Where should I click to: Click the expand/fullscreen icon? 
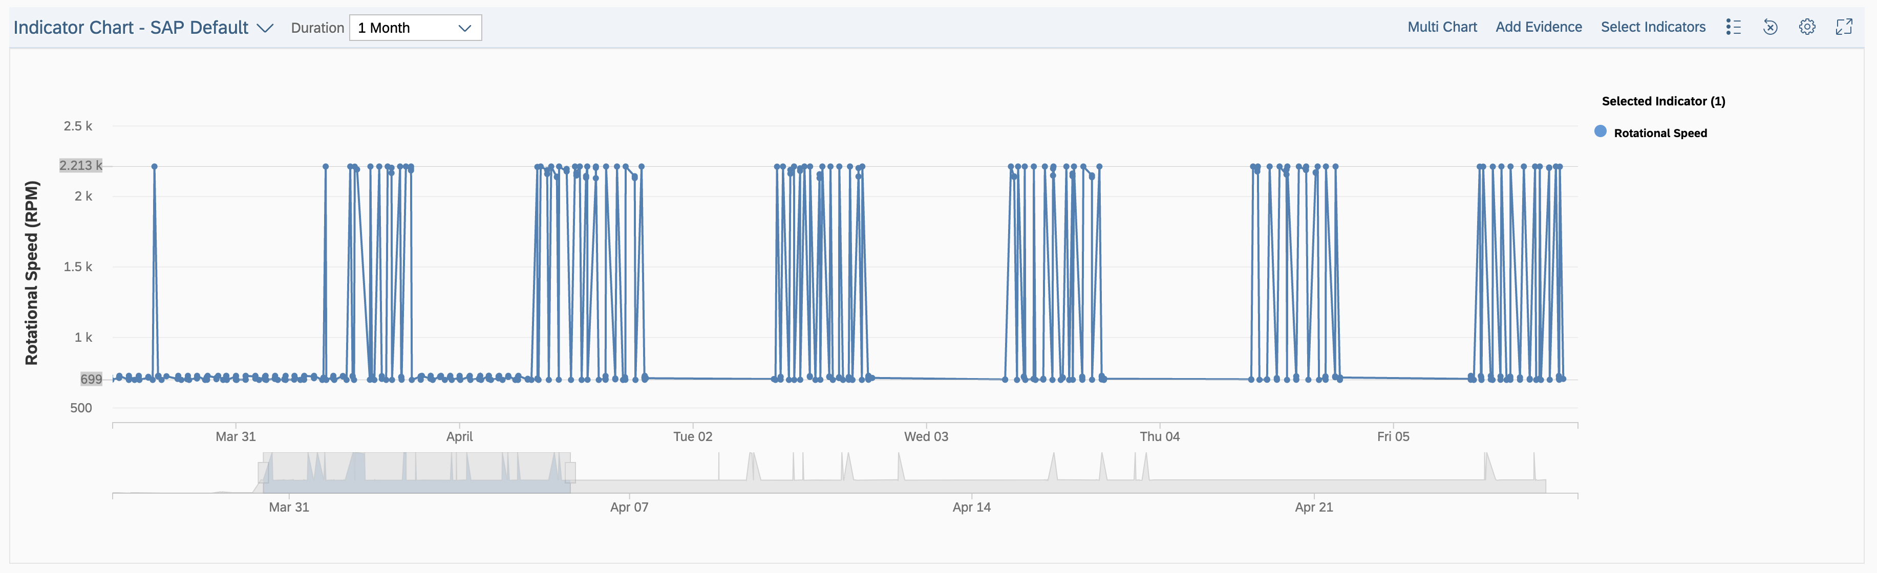coord(1848,26)
